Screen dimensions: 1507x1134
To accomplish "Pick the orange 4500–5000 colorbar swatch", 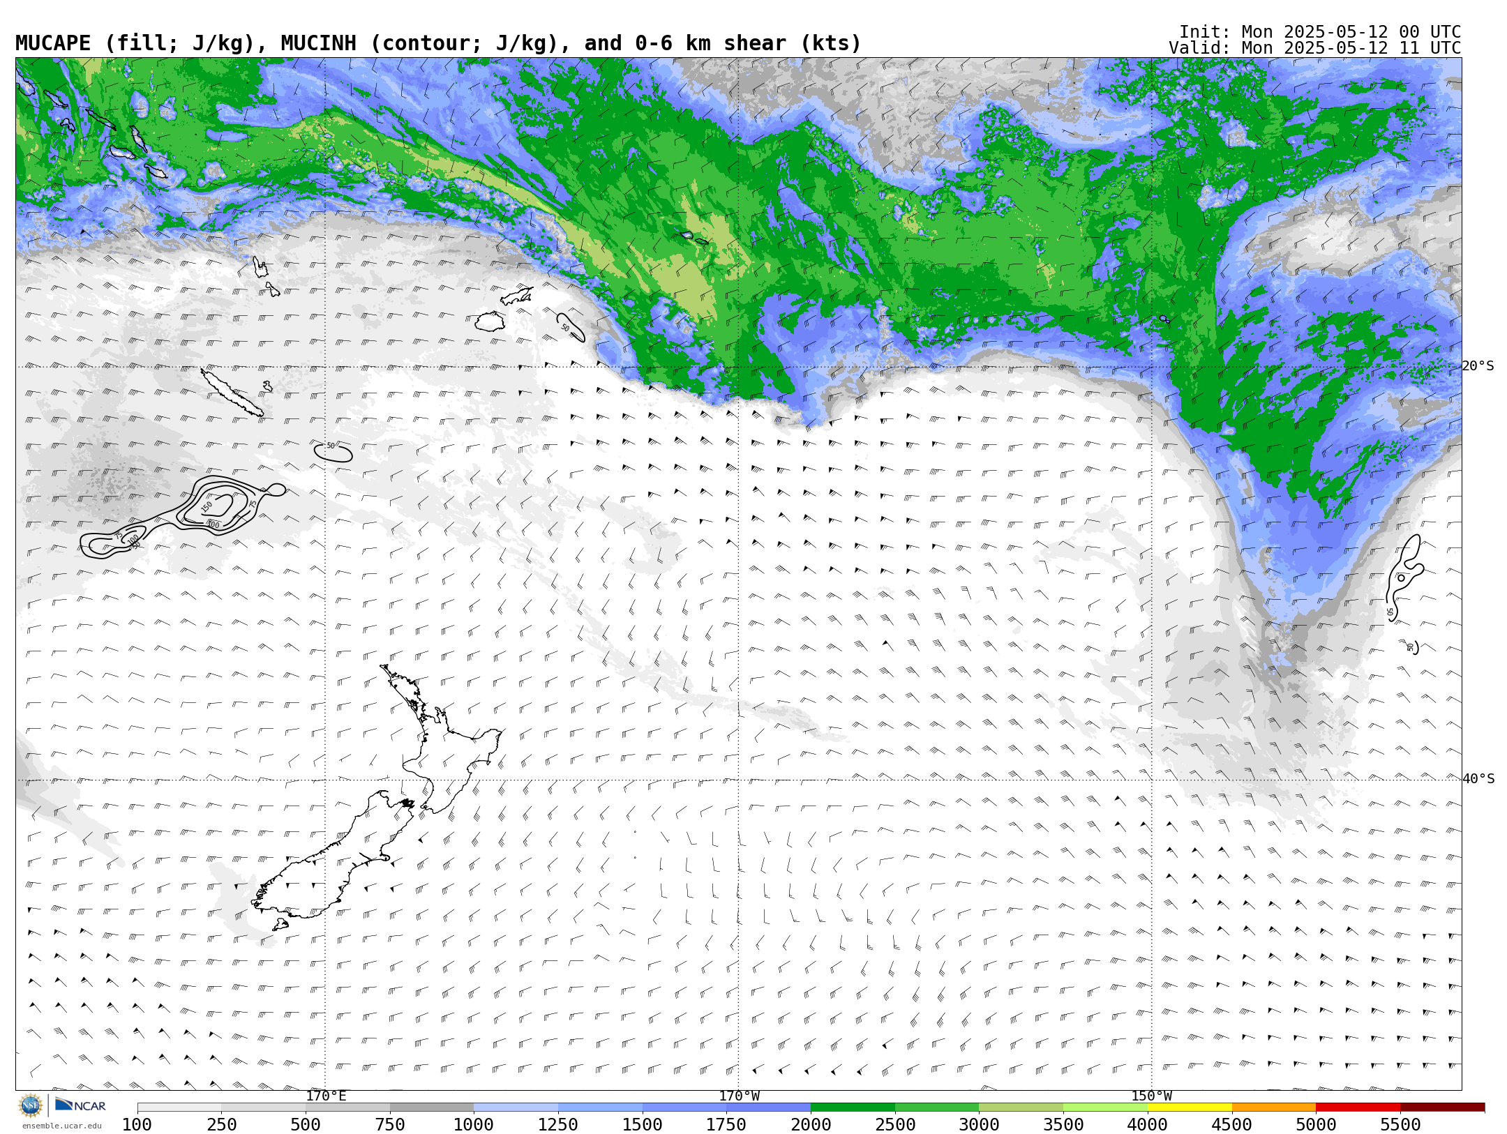I will pos(1274,1107).
